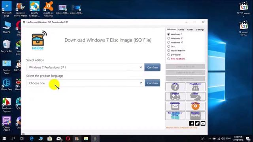The width and height of the screenshot is (253, 142).
Task: Open the Action Center notifications icon
Action: [248, 138]
